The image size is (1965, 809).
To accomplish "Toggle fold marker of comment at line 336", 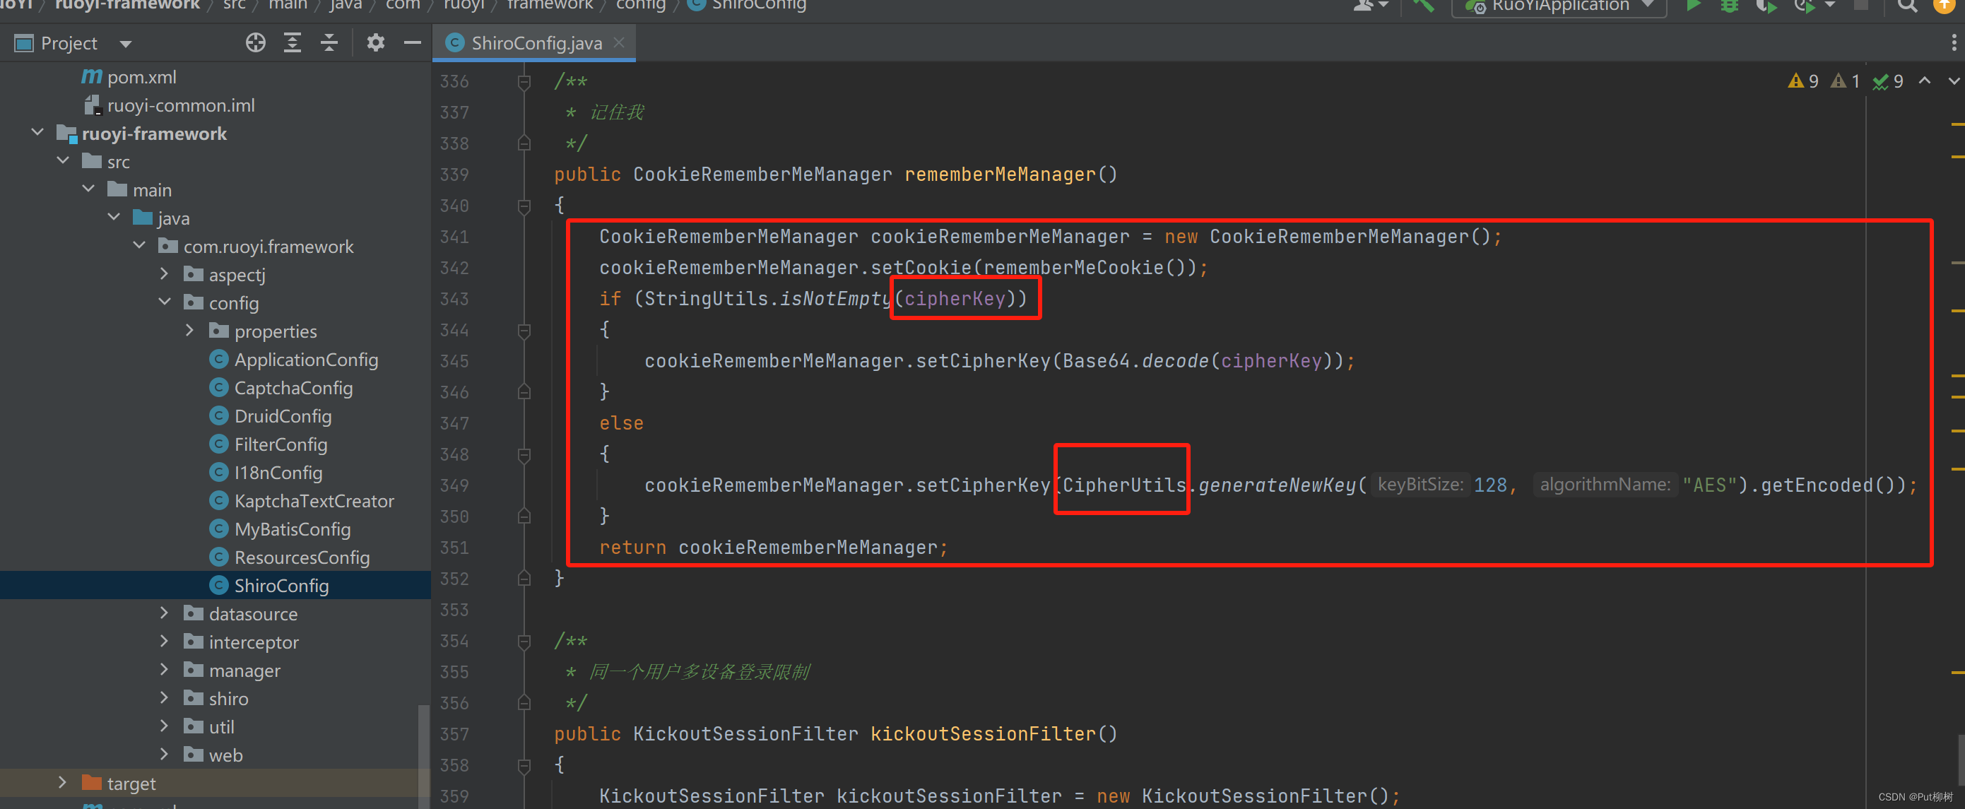I will point(524,81).
